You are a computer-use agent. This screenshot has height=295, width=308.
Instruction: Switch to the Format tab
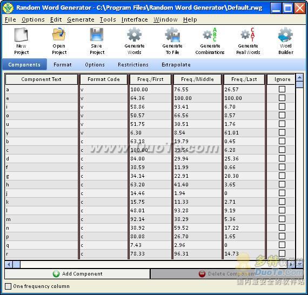coord(63,65)
